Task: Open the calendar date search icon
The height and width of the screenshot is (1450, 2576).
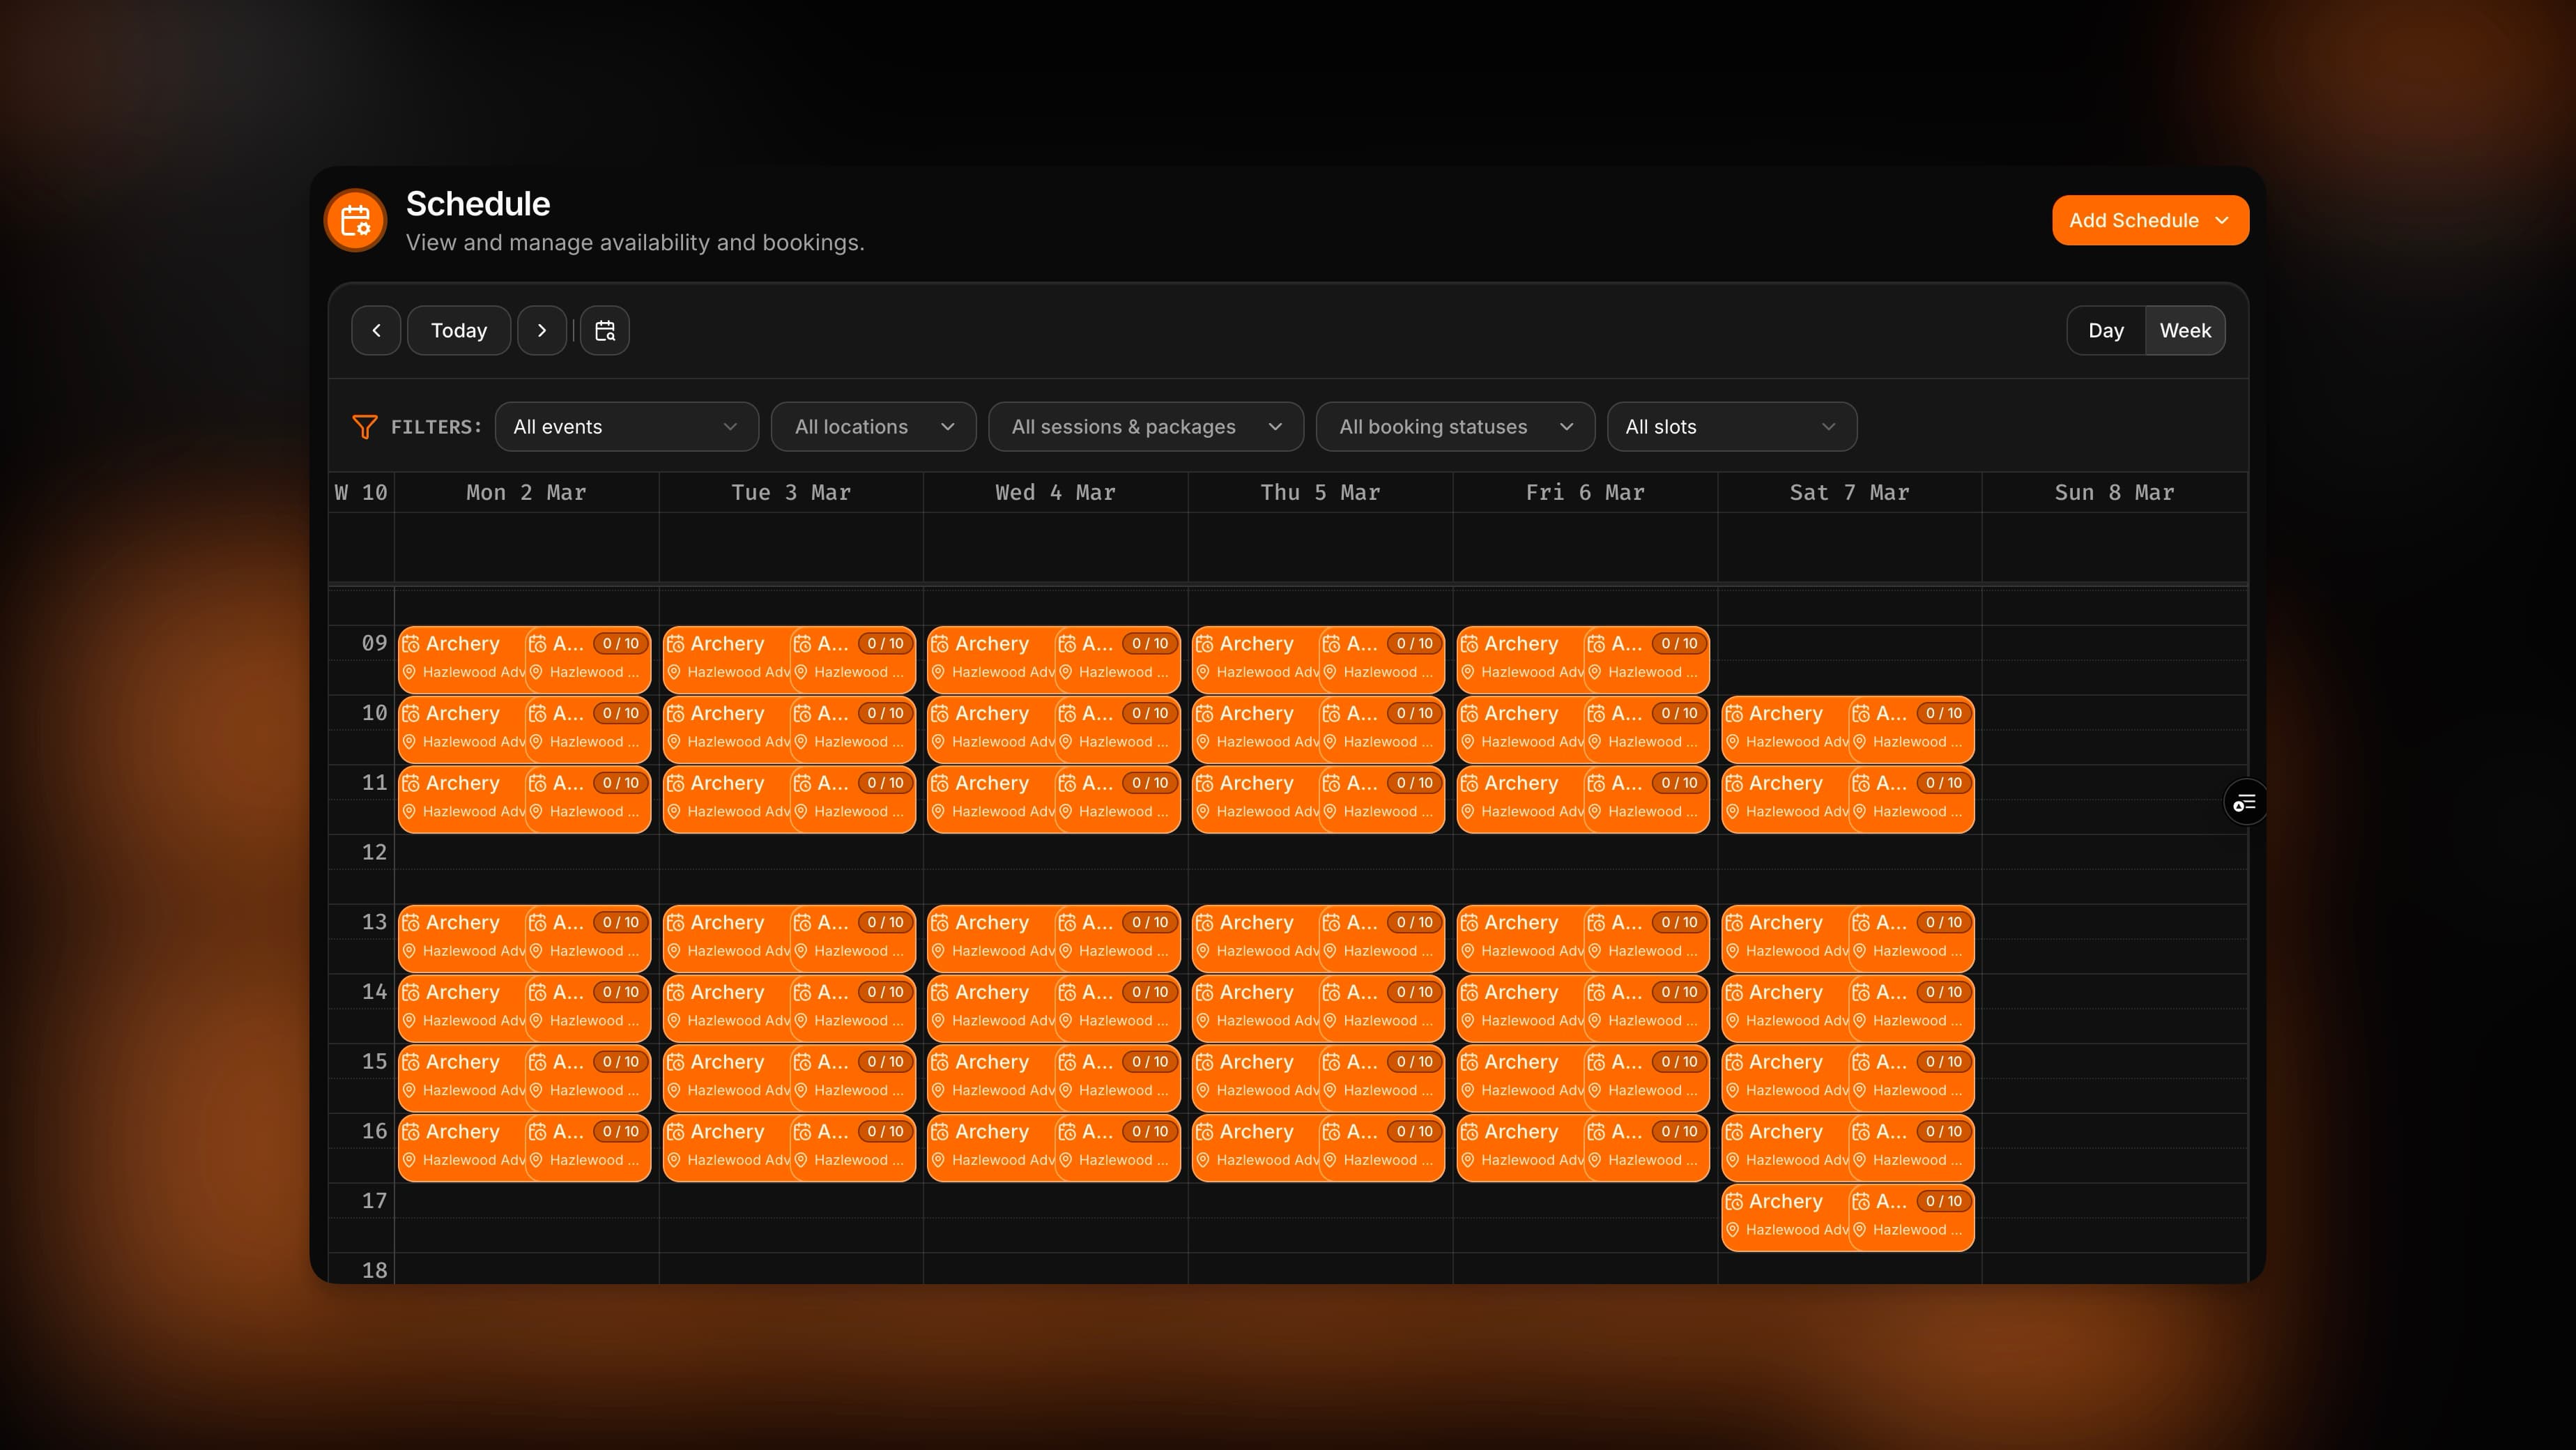Action: (604, 330)
